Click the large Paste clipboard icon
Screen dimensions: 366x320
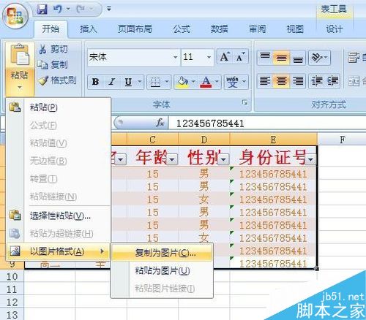pyautogui.click(x=20, y=55)
